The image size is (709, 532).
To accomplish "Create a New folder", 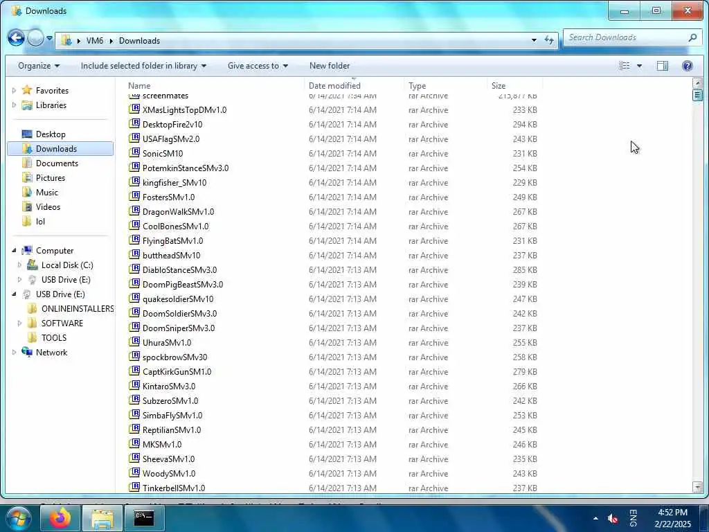I will click(x=330, y=66).
